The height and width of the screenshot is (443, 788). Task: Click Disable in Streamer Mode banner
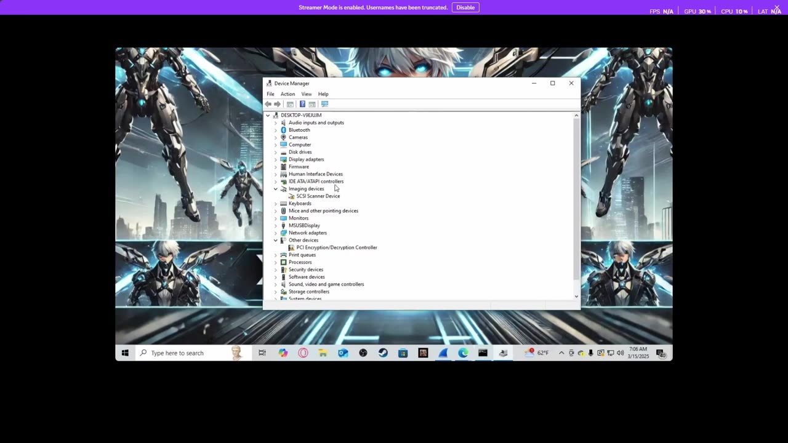(465, 7)
